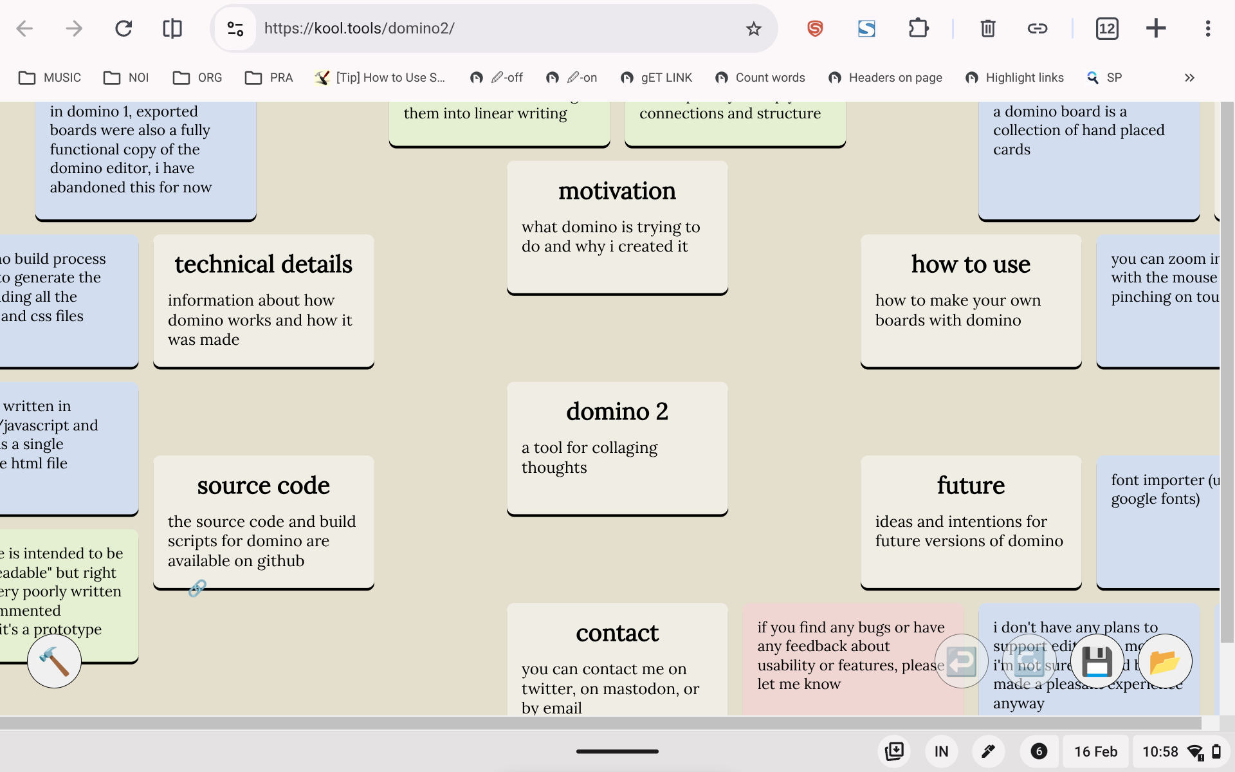Switch the IN keyboard input method
The image size is (1235, 772).
coord(941,751)
